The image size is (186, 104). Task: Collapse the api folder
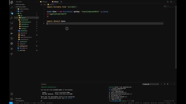[x=21, y=16]
